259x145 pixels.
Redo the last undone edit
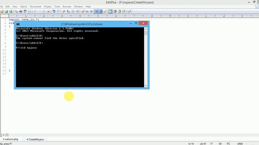pyautogui.click(x=58, y=11)
